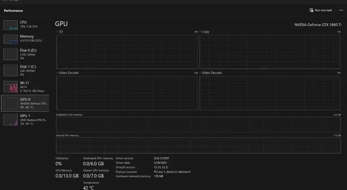
Task: Click the S: 16.0 R: 48.0 Kbps reading
Action: (32, 91)
